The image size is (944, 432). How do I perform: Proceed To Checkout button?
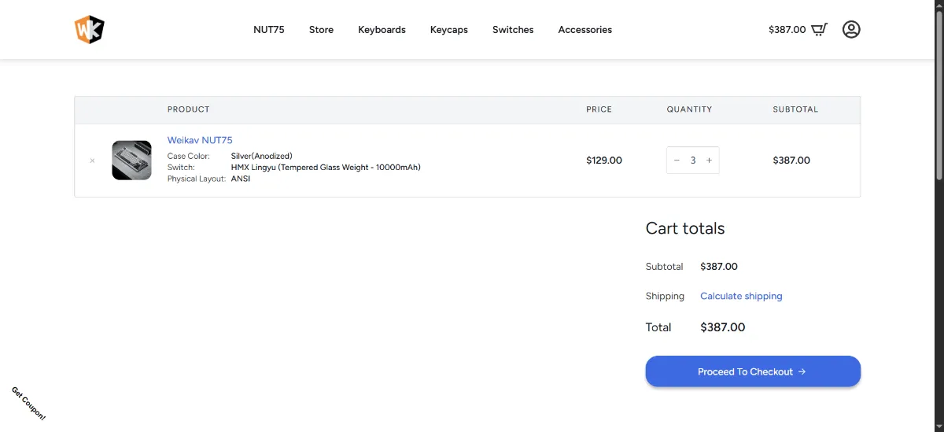[x=753, y=371]
